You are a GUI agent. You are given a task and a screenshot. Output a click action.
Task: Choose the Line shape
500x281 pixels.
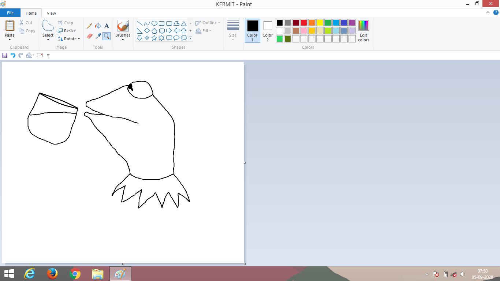click(139, 23)
